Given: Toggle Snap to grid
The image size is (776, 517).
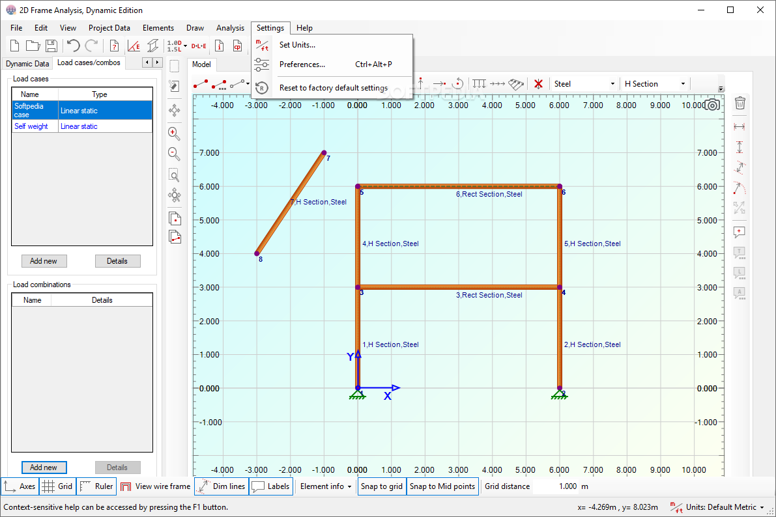Looking at the screenshot, I should 382,486.
